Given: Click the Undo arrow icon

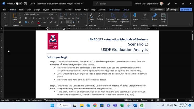Looking at the screenshot, I should tap(5, 14).
